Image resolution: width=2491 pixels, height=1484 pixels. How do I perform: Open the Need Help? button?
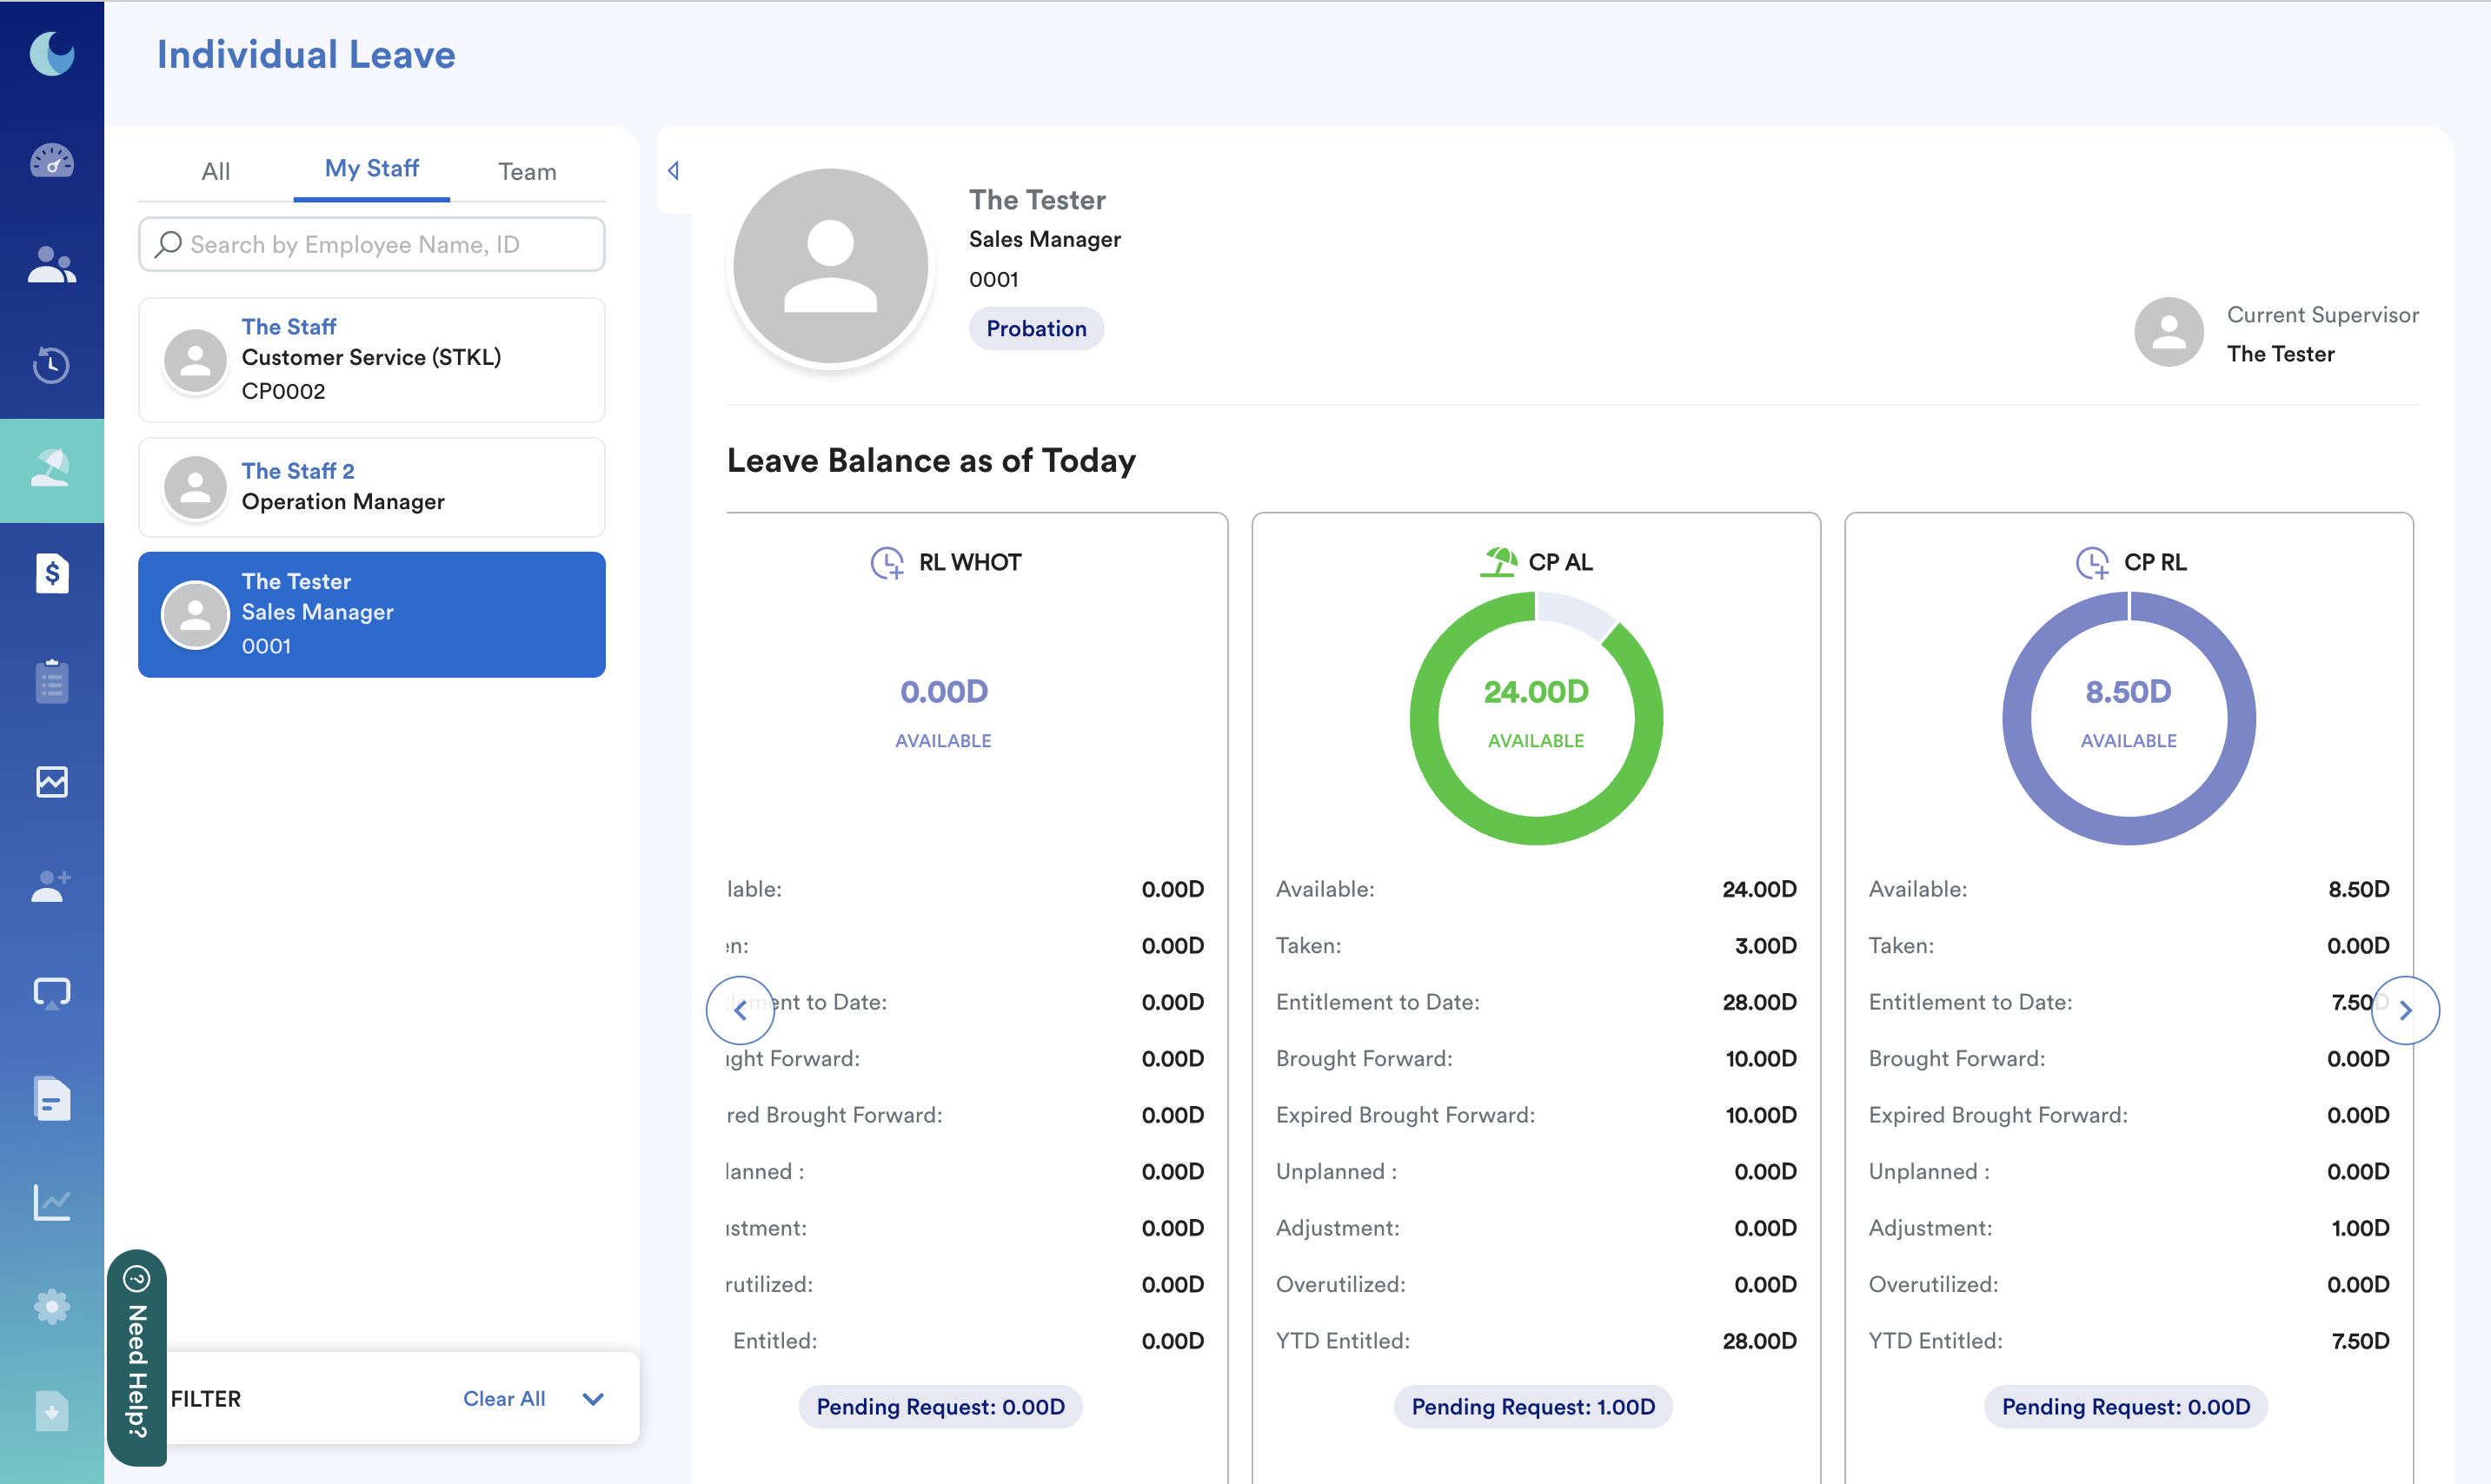pos(137,1357)
